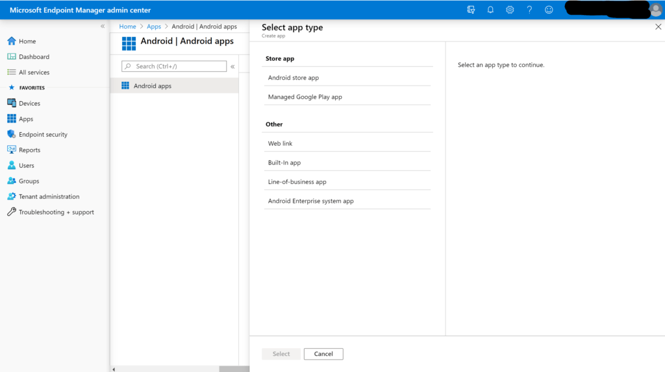Open the feedback smiley icon
Image resolution: width=665 pixels, height=372 pixels.
pyautogui.click(x=549, y=10)
